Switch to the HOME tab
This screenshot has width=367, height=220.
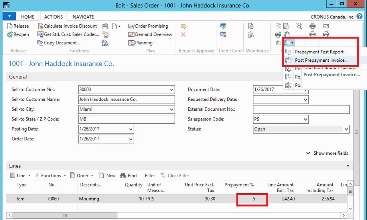27,17
